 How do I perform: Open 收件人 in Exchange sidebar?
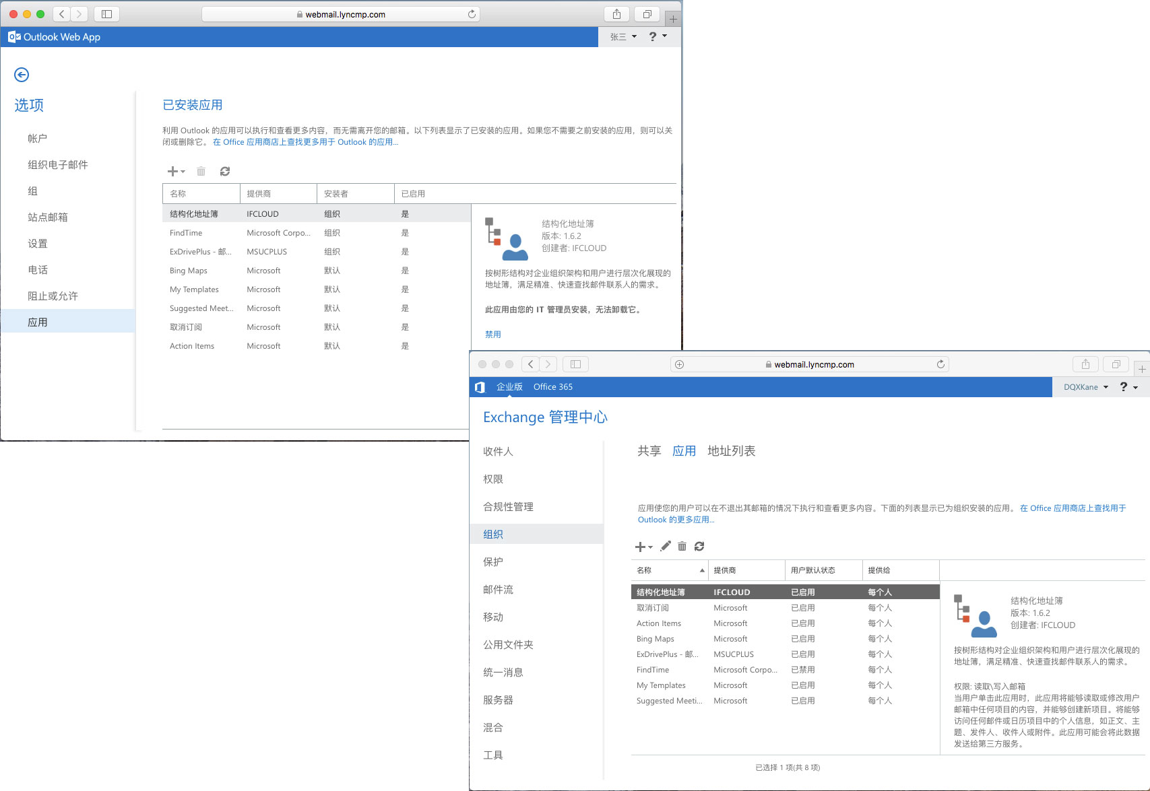(498, 451)
